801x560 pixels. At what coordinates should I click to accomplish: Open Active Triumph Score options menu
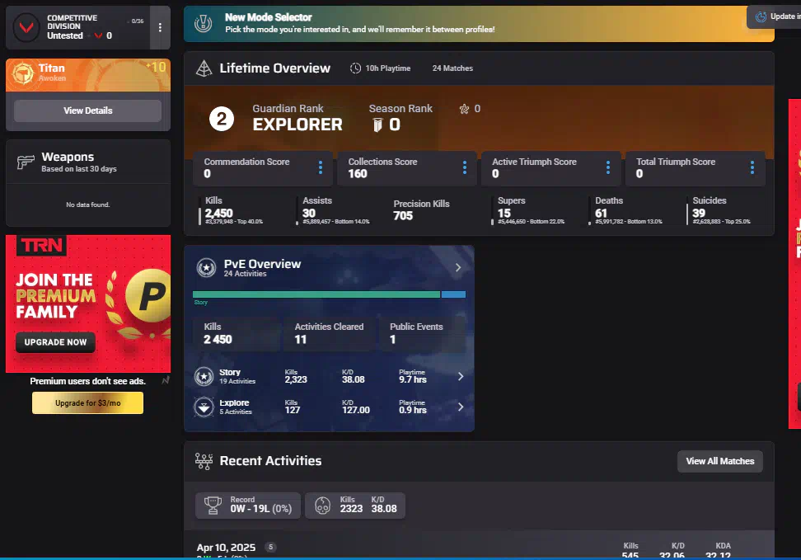[x=608, y=168]
